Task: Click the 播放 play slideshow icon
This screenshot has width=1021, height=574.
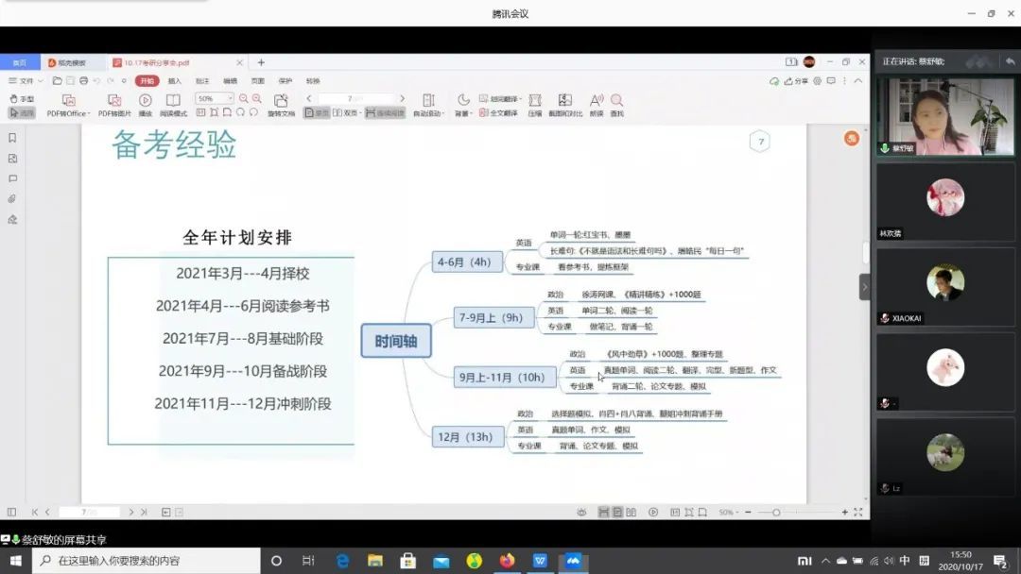Action: pyautogui.click(x=146, y=105)
